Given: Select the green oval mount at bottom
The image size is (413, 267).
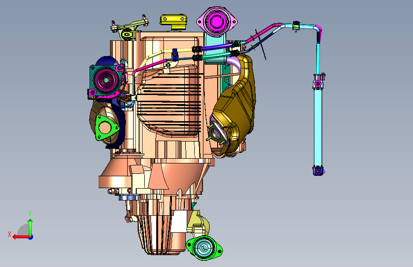Looking at the screenshot, I should (x=204, y=248).
